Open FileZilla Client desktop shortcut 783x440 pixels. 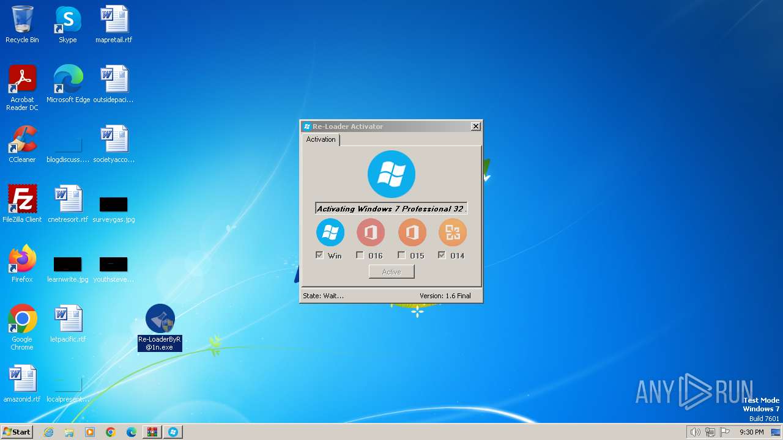(22, 204)
